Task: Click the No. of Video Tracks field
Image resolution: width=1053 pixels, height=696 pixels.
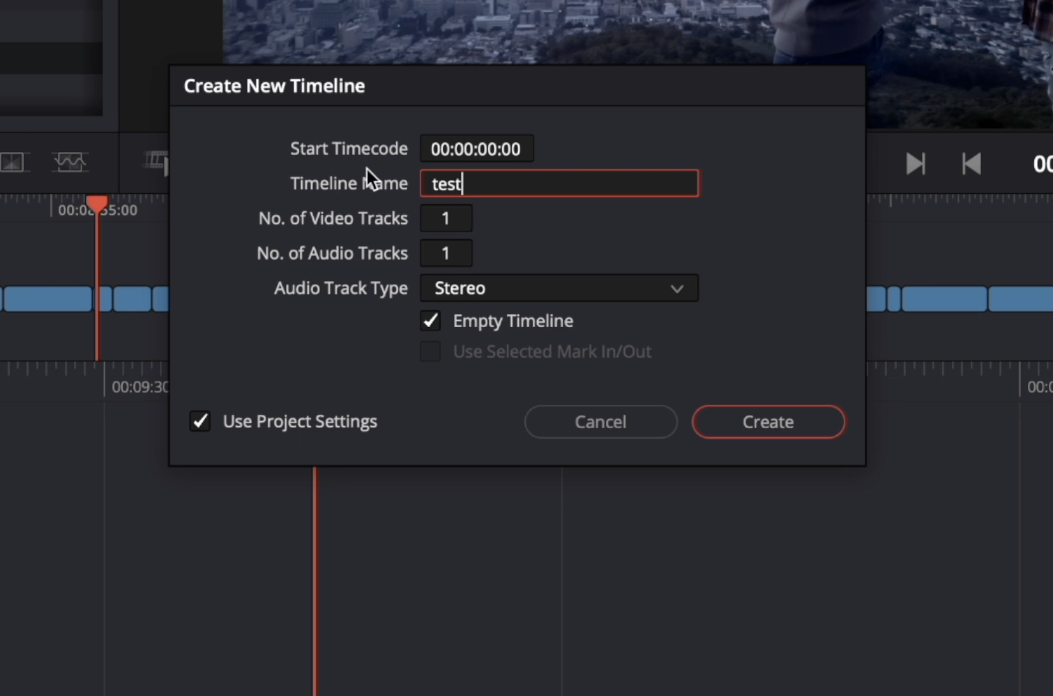Action: (x=446, y=218)
